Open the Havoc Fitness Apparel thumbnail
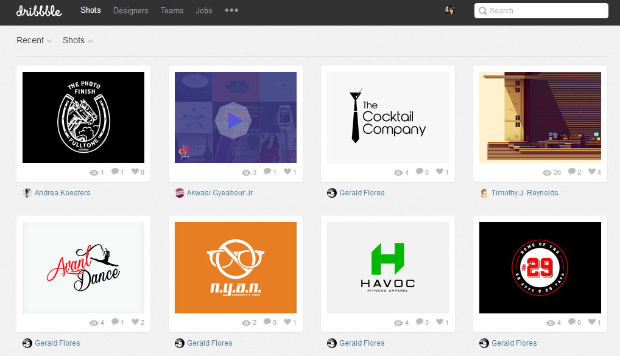The width and height of the screenshot is (620, 356). [x=388, y=268]
